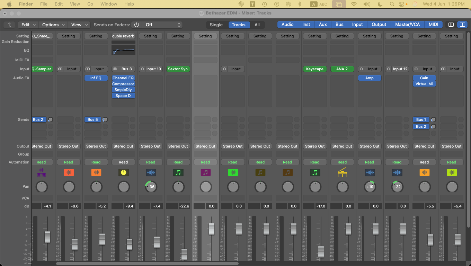
Task: Toggle the MIDI channel filter
Action: tap(433, 25)
